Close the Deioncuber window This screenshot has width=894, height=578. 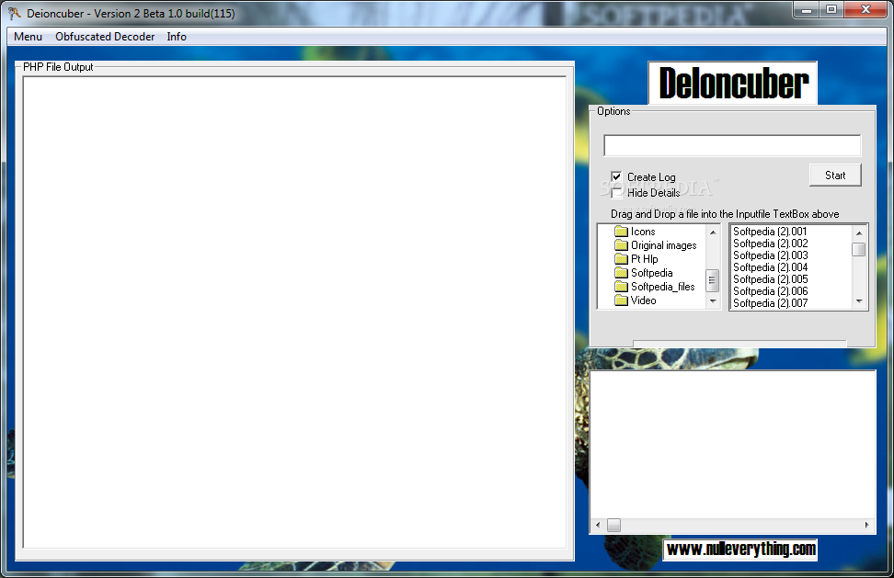pyautogui.click(x=865, y=10)
